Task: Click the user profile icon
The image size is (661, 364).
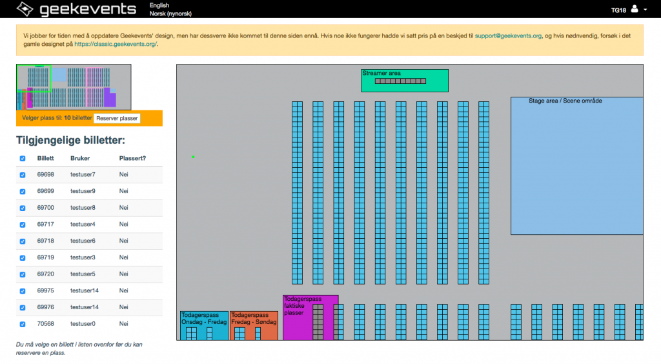Action: point(634,9)
